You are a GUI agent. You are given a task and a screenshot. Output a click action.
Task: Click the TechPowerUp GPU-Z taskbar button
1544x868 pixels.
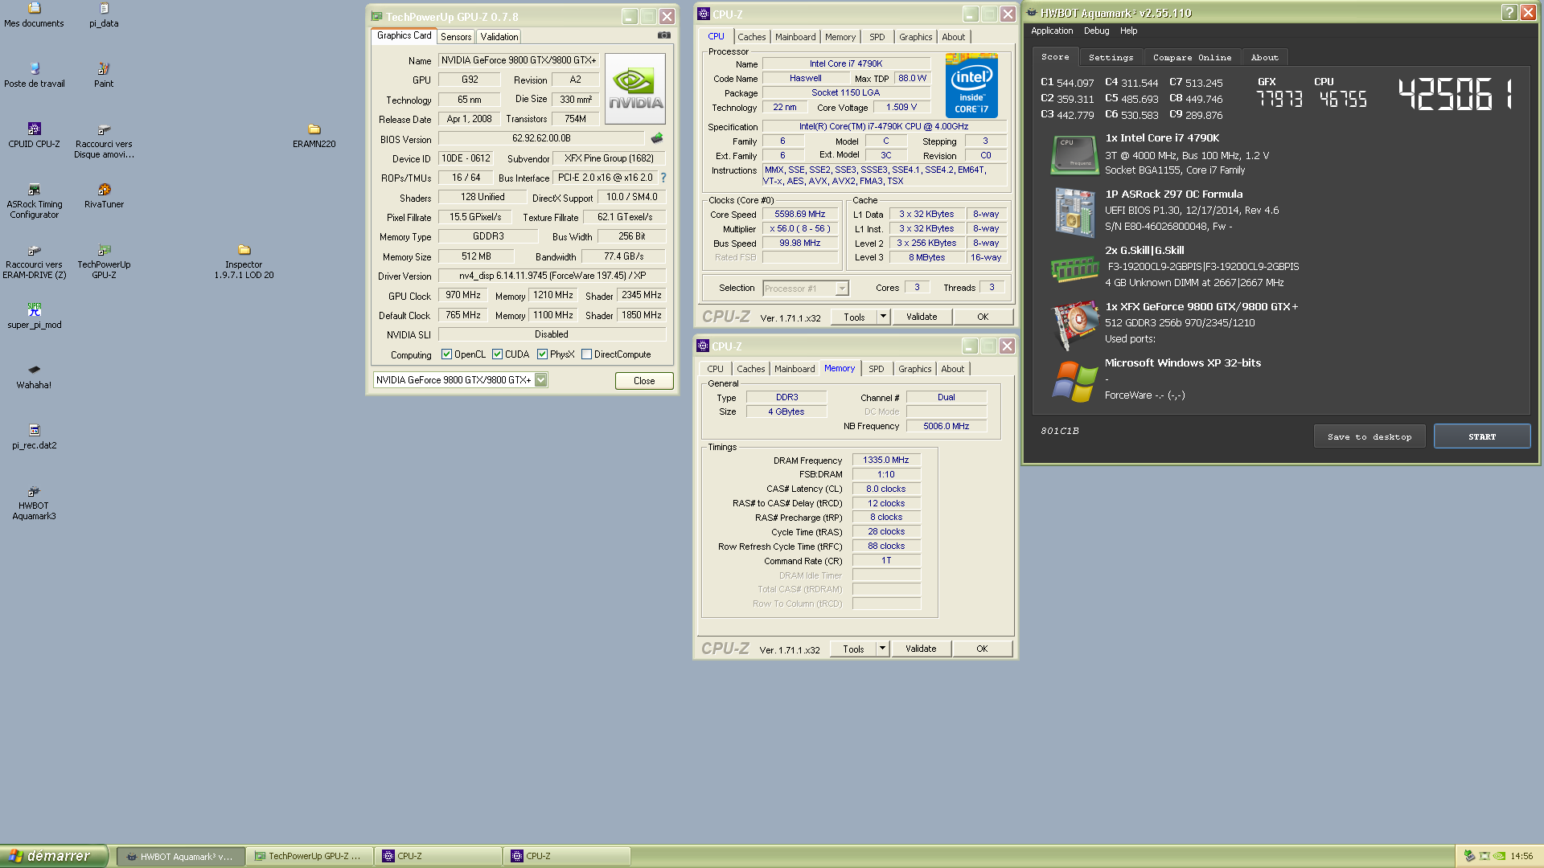tap(310, 857)
